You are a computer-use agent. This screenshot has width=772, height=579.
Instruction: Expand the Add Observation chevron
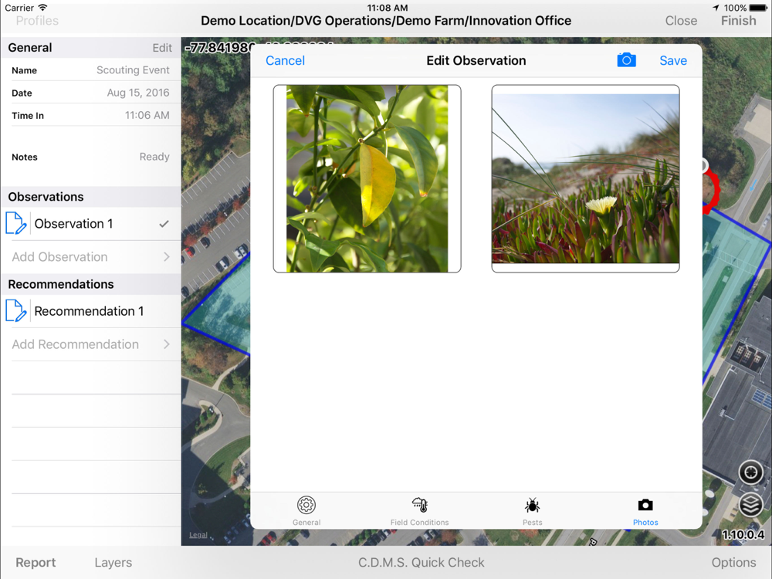[x=167, y=257]
